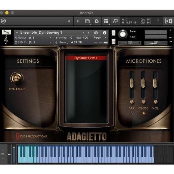Click the CLOSE mic small knob
Viewport: 174px width, 174px height.
point(144,102)
